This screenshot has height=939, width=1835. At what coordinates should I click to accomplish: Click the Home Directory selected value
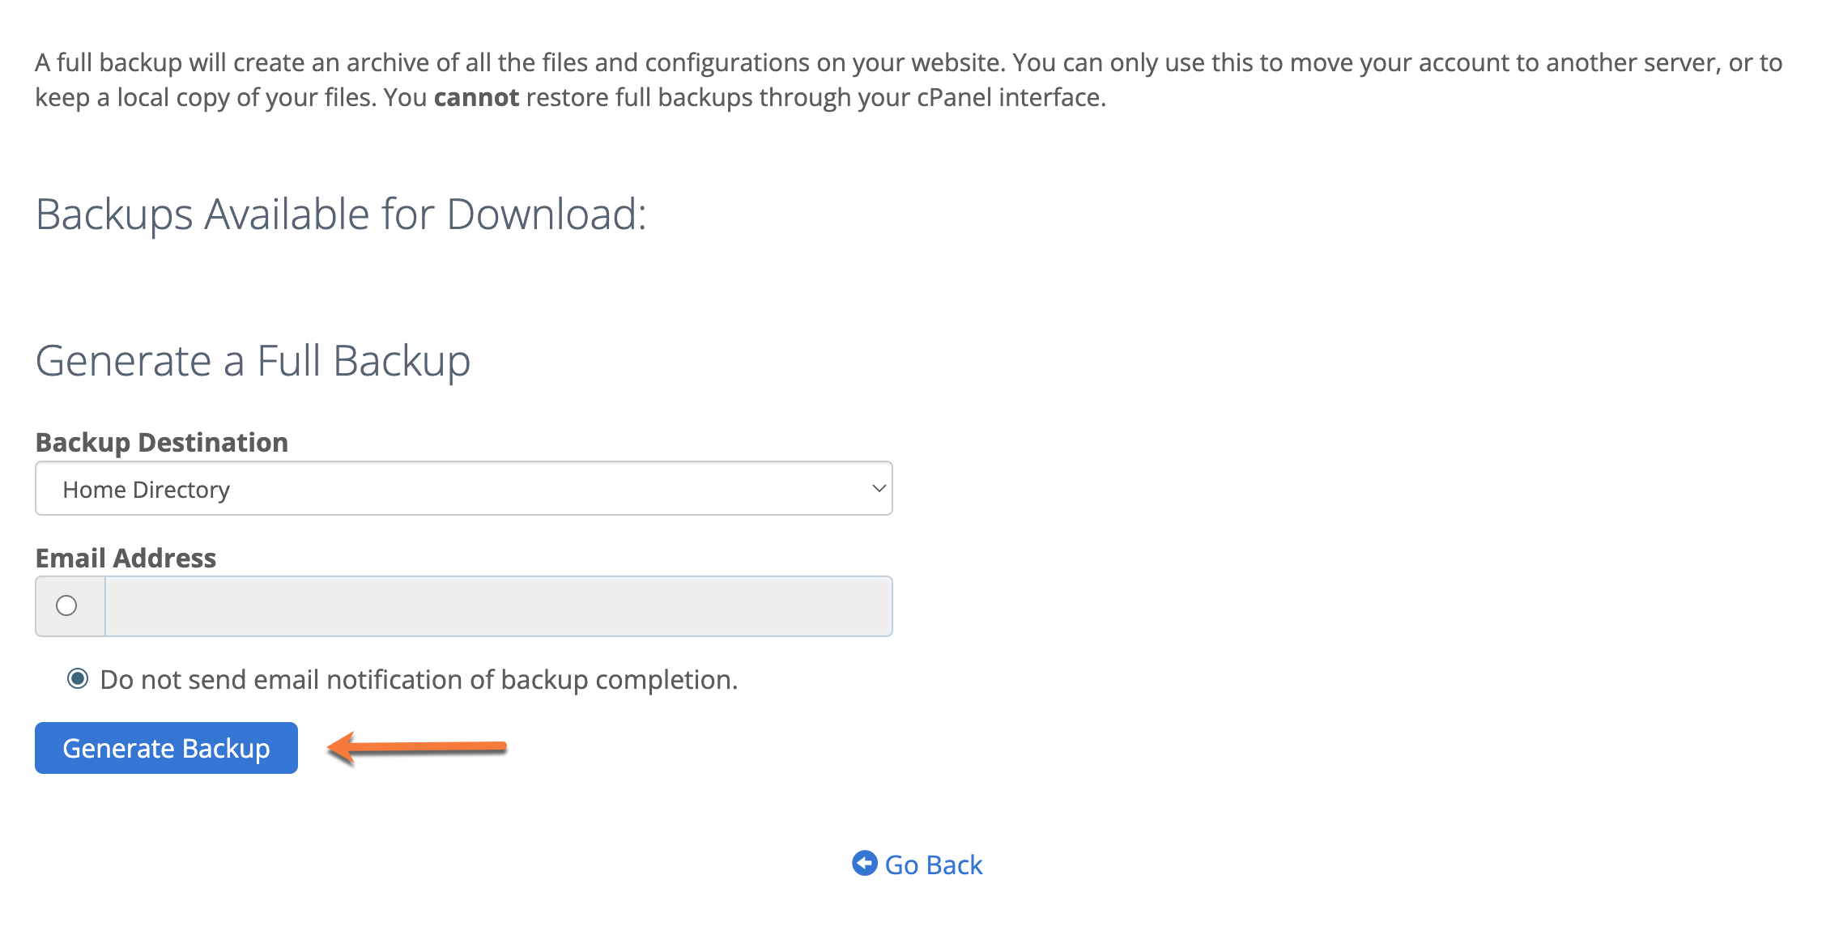[x=147, y=490]
